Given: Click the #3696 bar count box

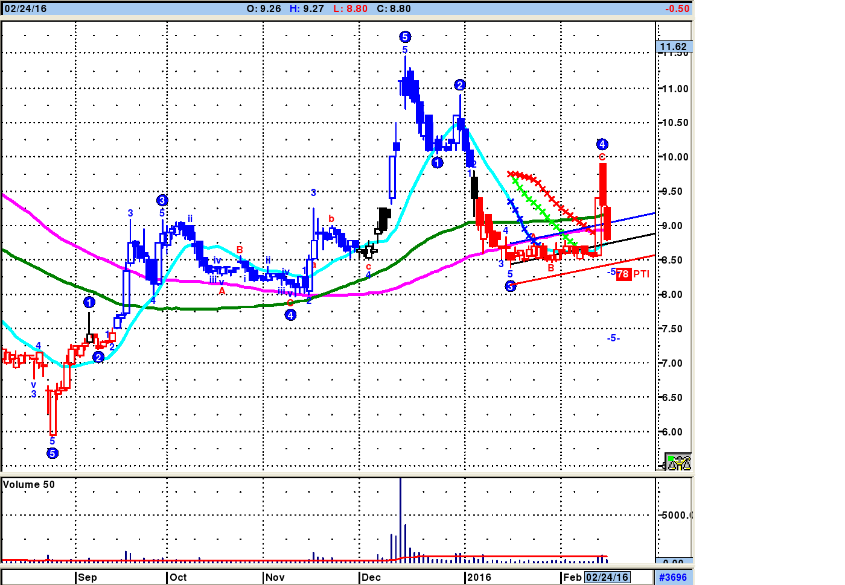Looking at the screenshot, I should point(673,577).
